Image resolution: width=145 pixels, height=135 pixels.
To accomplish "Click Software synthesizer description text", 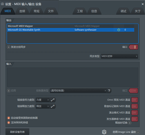I will (86, 30).
